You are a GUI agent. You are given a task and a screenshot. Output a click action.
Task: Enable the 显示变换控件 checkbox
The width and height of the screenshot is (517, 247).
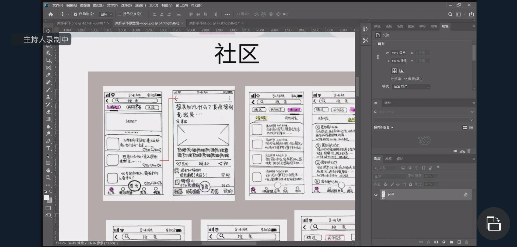(x=120, y=14)
